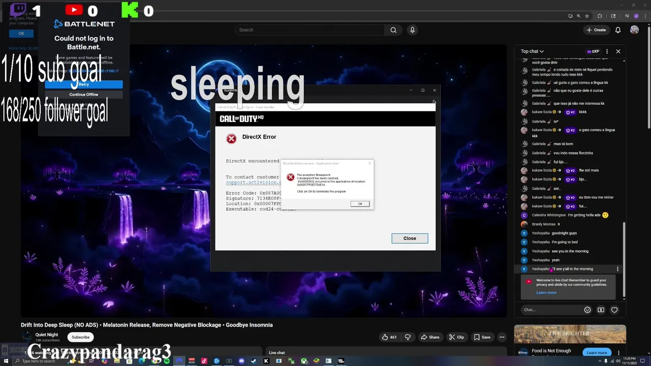The width and height of the screenshot is (651, 366).
Task: Click the Live Brighter ad thumbnail
Action: pos(570,334)
